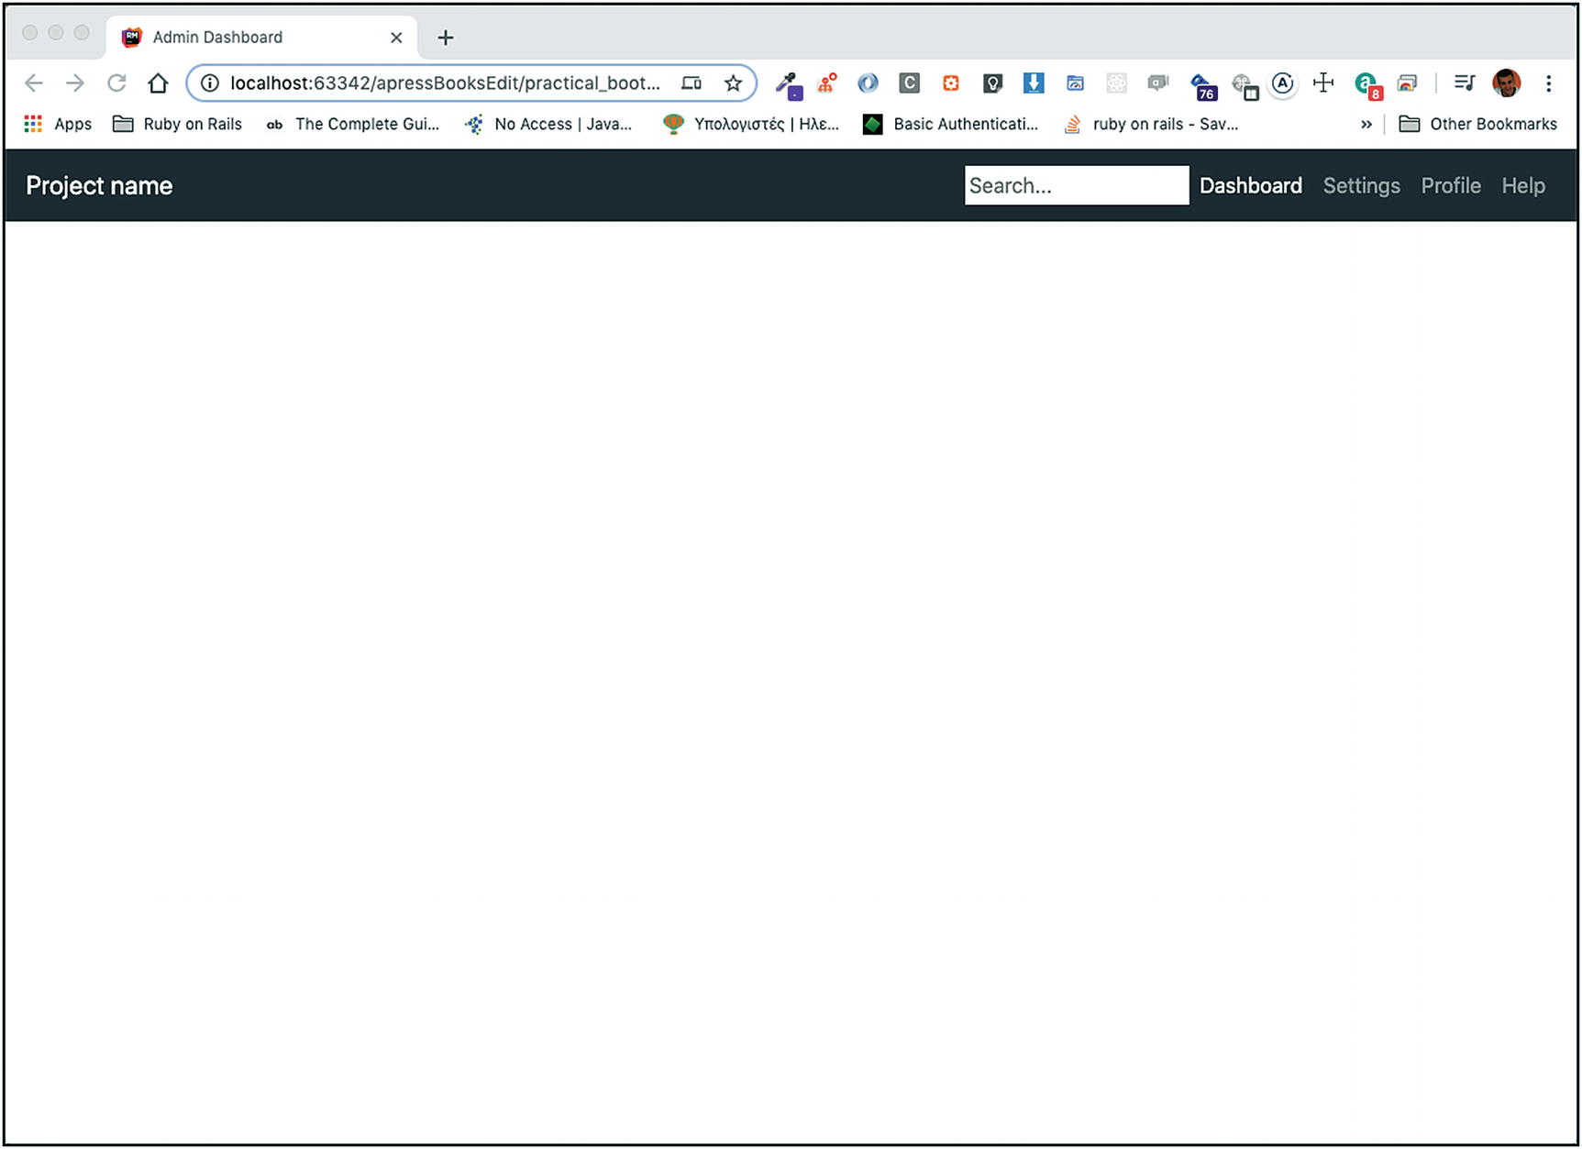Open the lightbulb extension icon
Viewport: 1582px width, 1149px height.
pyautogui.click(x=992, y=83)
